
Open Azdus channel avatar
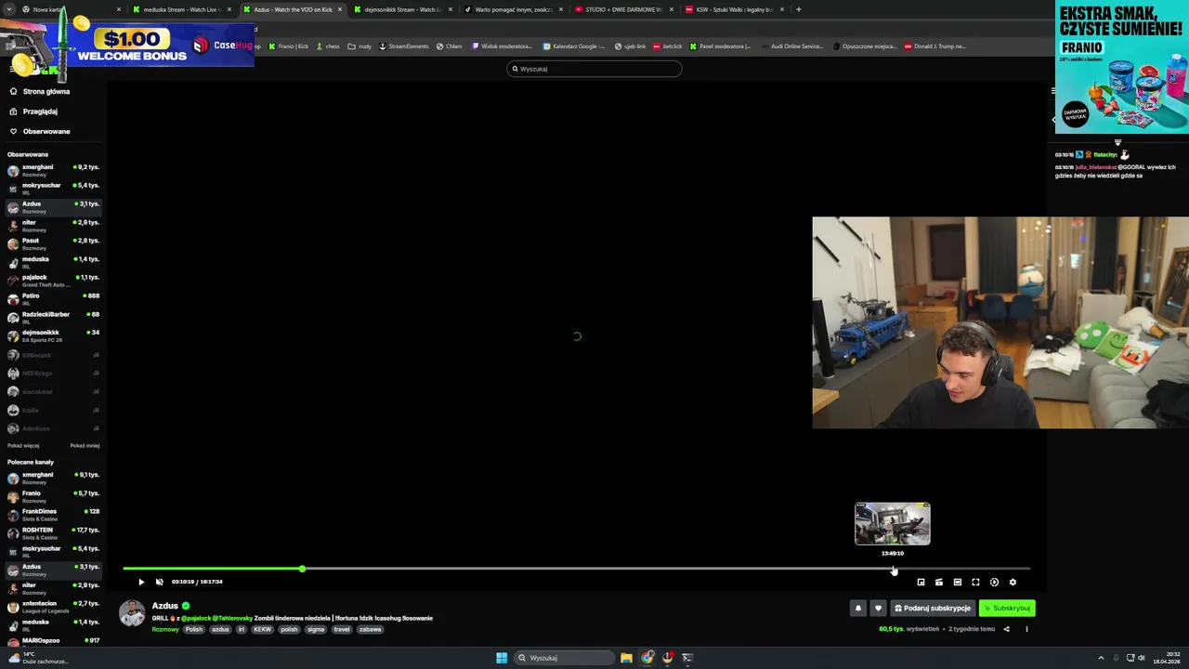132,613
